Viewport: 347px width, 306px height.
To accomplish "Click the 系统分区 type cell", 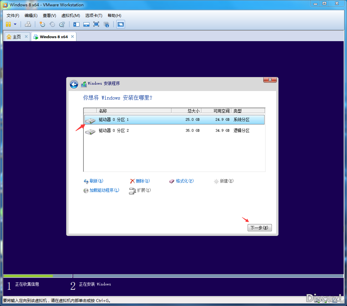I will point(241,119).
